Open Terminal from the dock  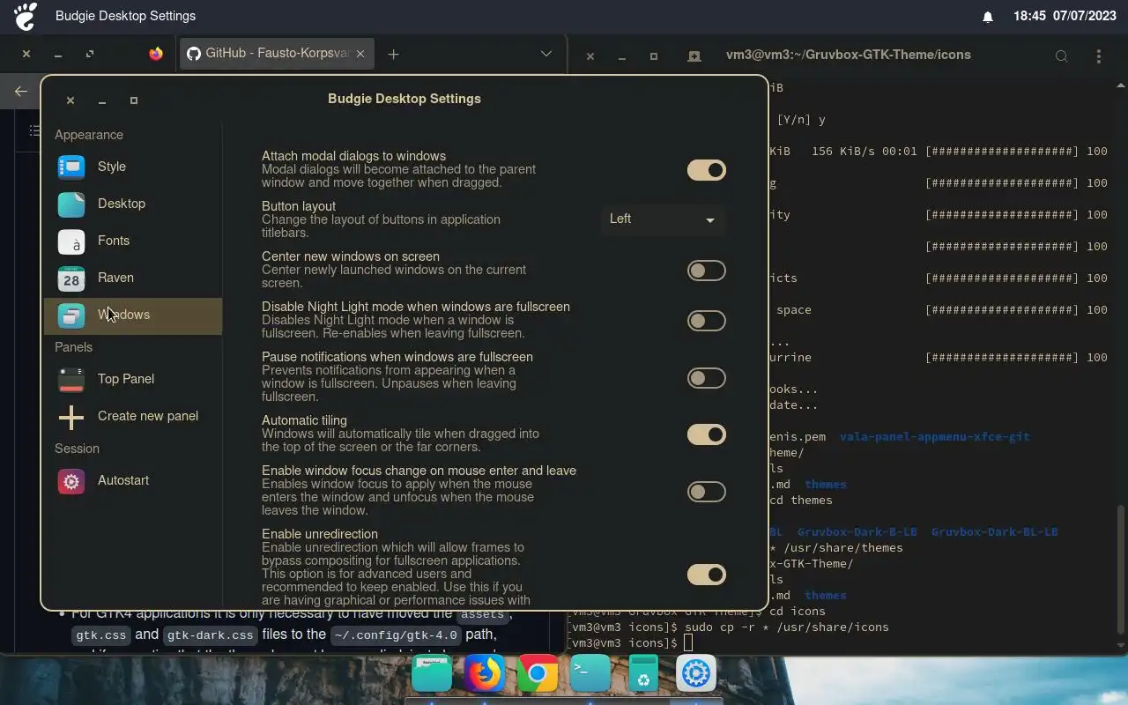[x=590, y=674]
